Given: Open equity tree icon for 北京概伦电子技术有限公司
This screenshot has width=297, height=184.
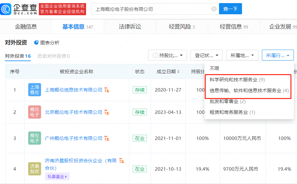Looking at the screenshot, I should 107,112.
